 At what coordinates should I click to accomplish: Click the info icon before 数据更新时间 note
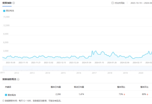(x=3, y=101)
